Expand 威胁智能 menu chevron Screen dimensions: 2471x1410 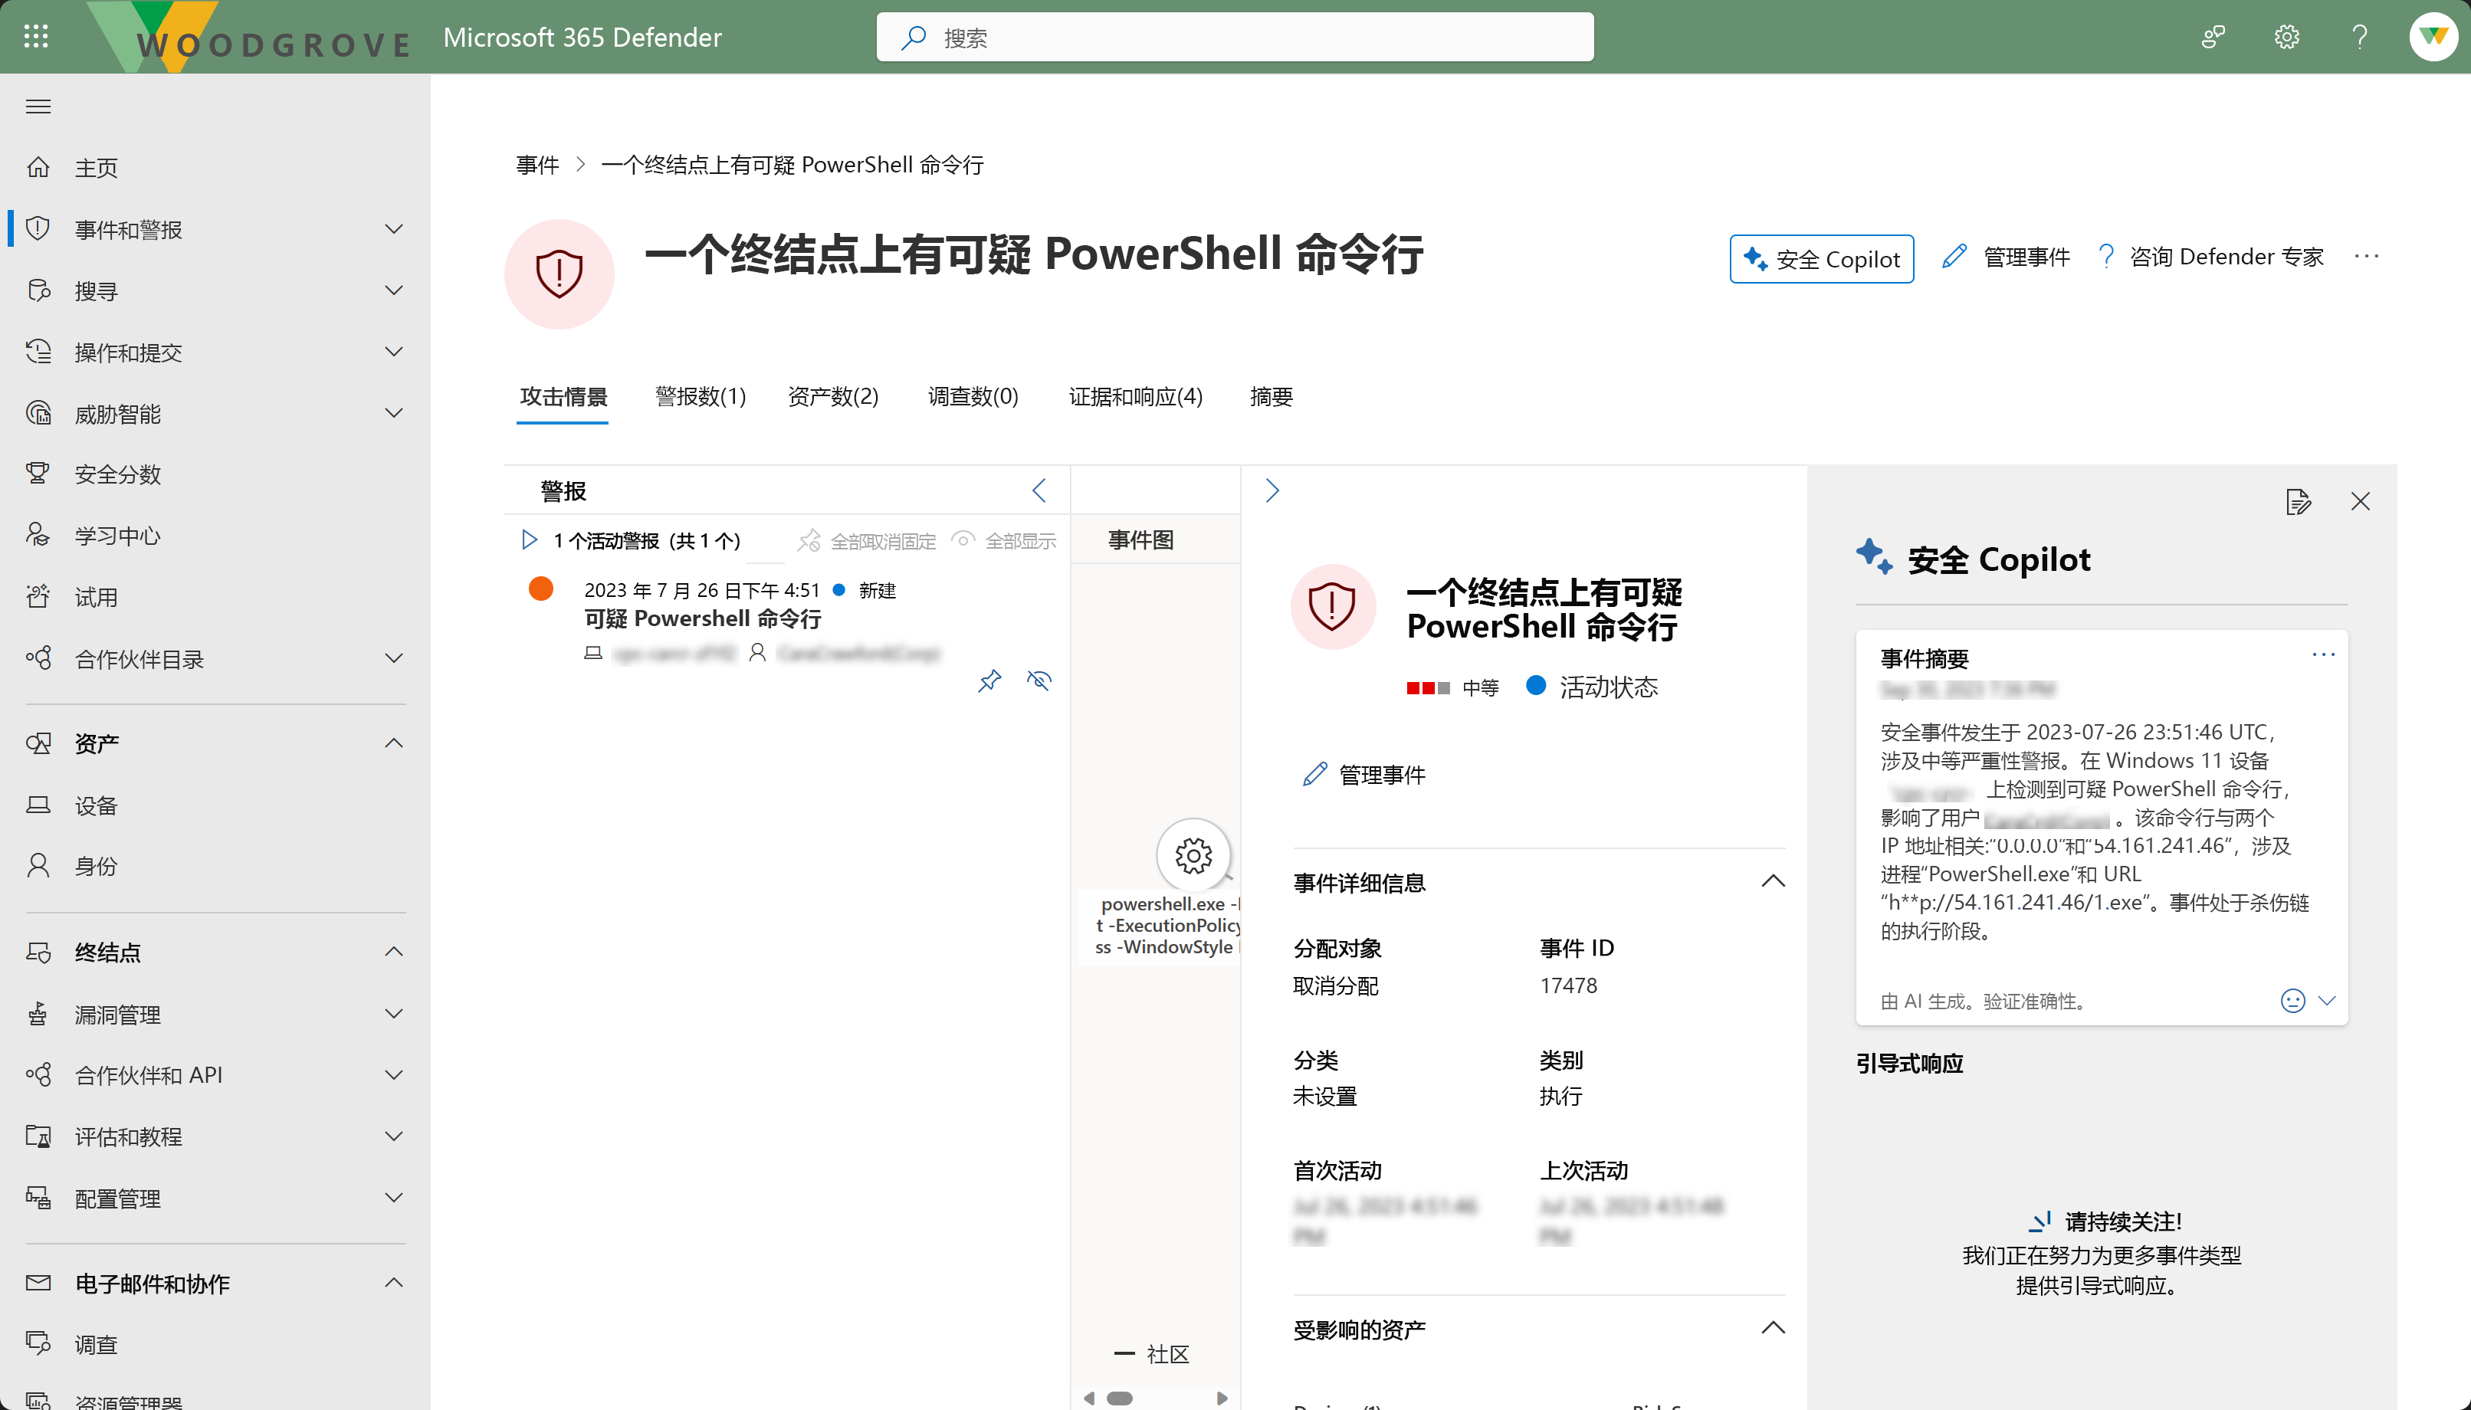click(394, 414)
